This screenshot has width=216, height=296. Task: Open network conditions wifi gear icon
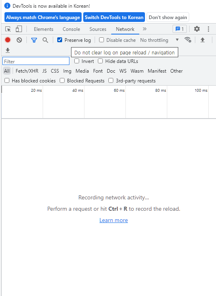point(188,40)
